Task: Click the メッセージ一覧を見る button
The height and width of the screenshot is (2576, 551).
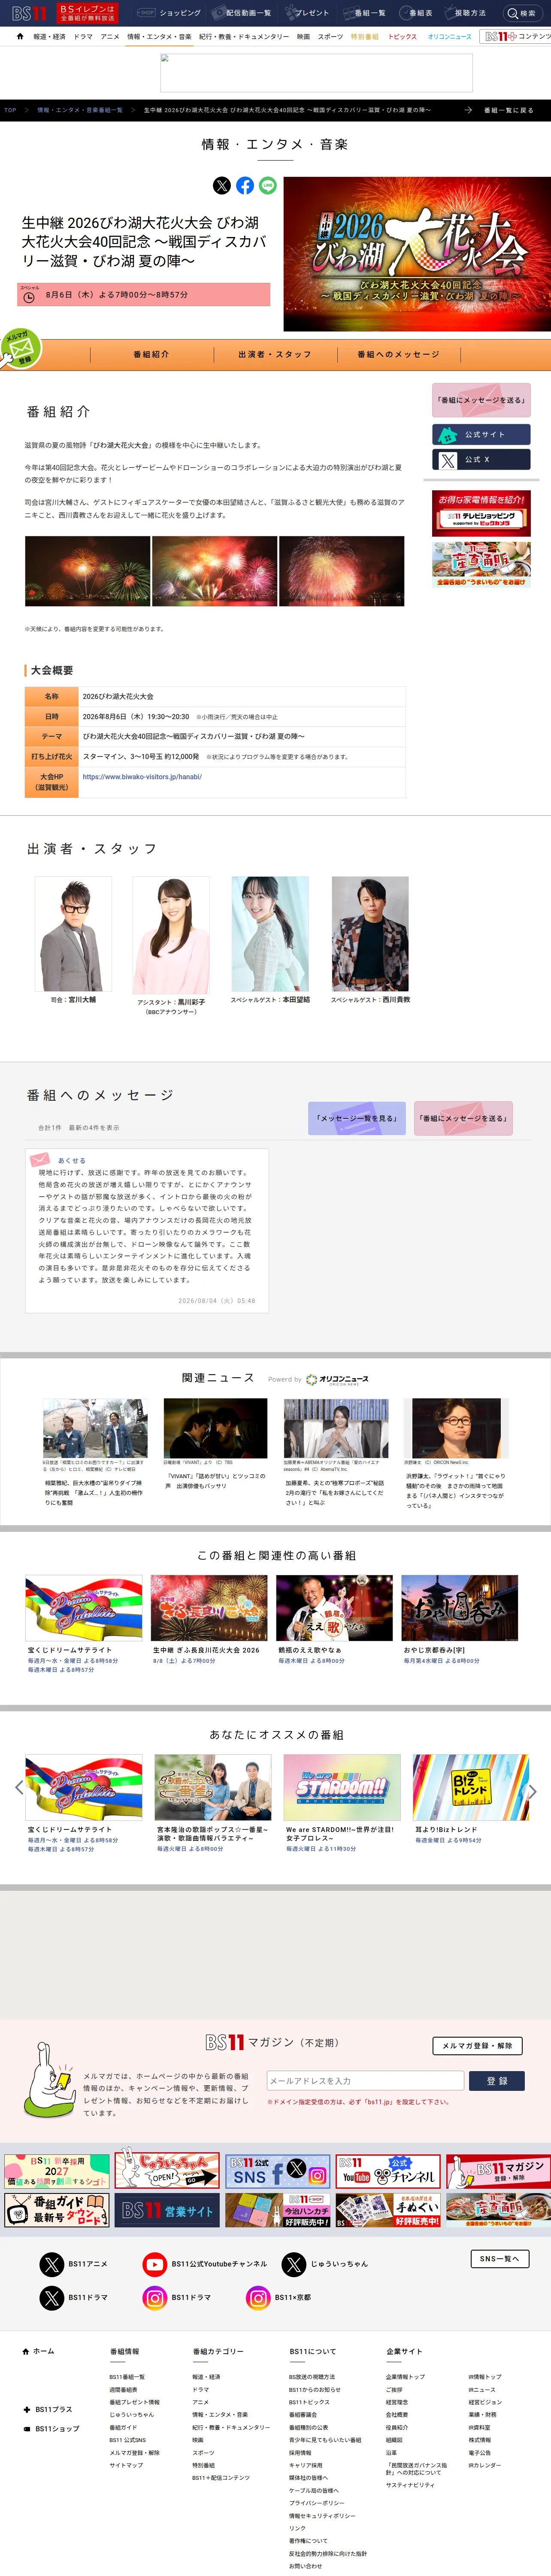Action: click(357, 1118)
